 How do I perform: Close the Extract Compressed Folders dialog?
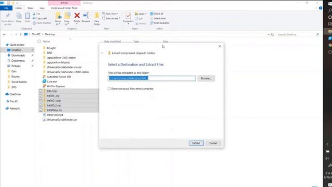[x=219, y=46]
